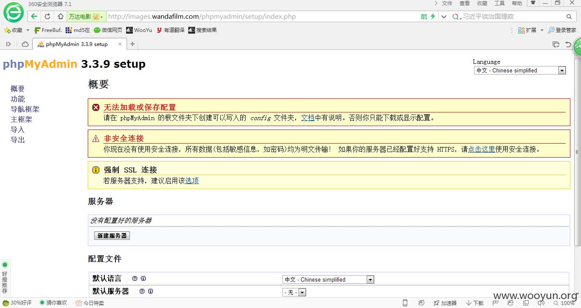This screenshot has height=308, width=581.
Task: Open the 文件 menu
Action: [447, 3]
